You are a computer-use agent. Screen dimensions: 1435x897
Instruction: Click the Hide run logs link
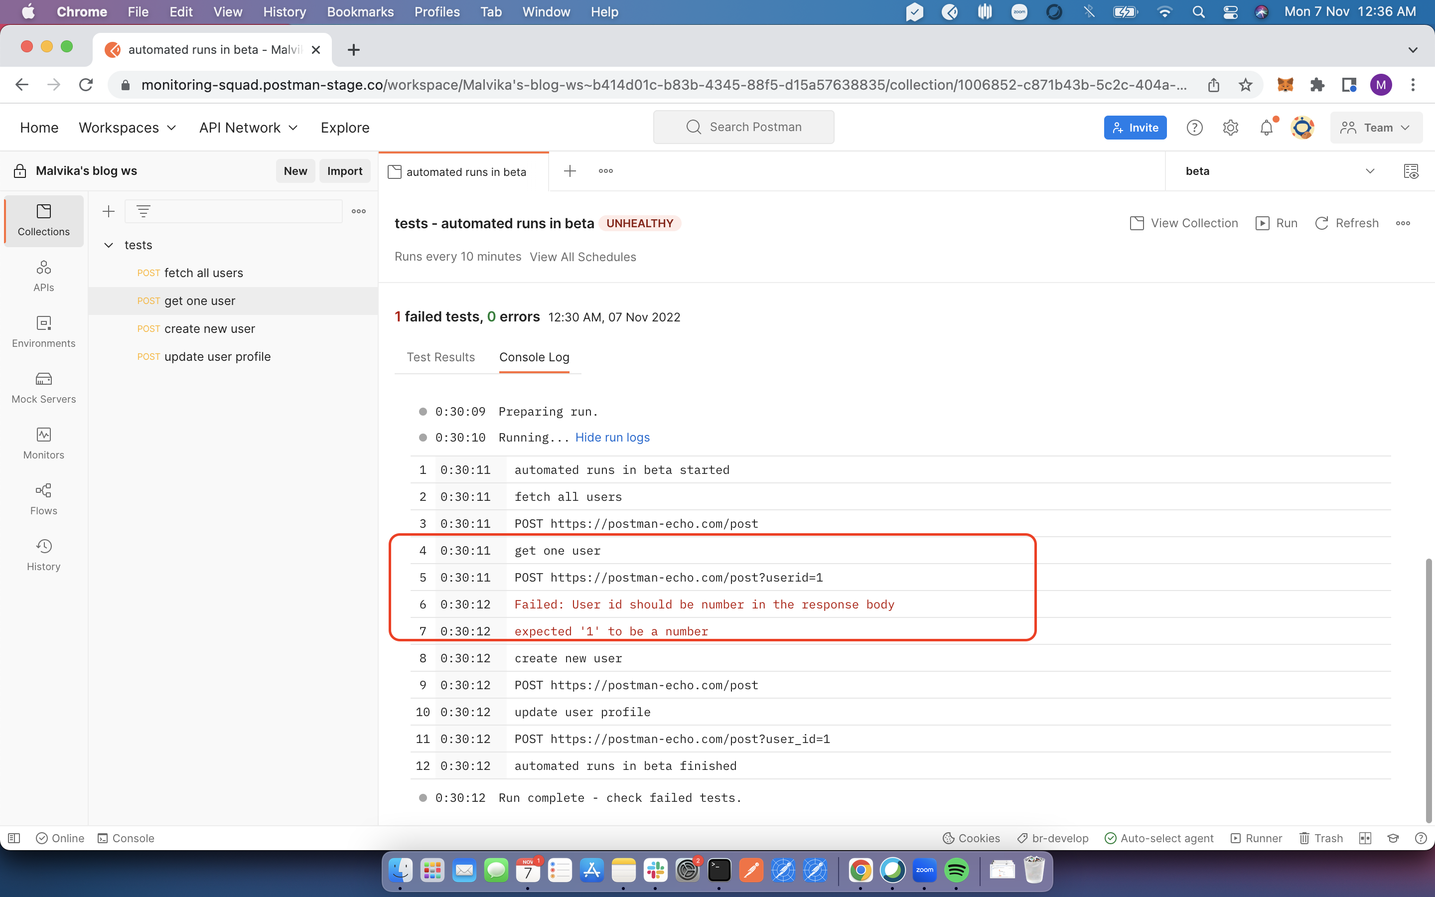coord(612,437)
